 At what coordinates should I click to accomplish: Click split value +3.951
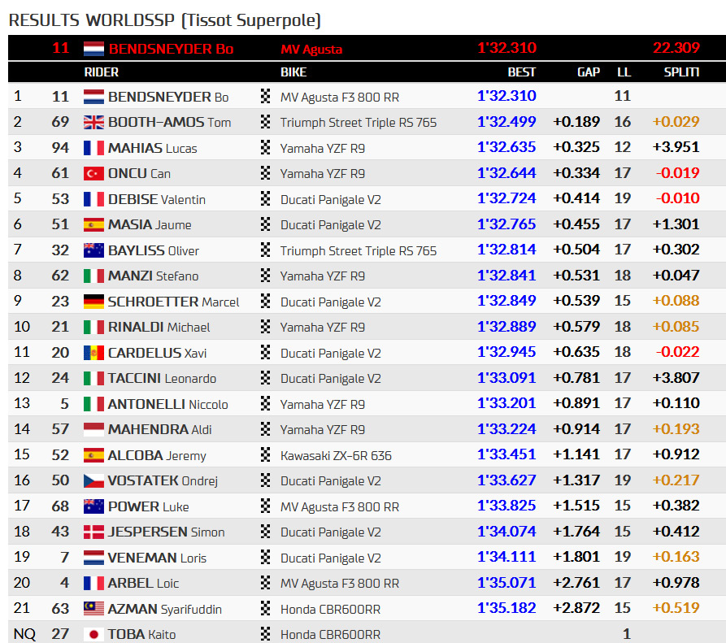coord(676,147)
